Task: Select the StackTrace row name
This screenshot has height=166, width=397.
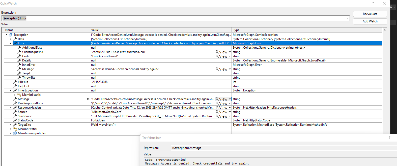Action: click(25, 116)
